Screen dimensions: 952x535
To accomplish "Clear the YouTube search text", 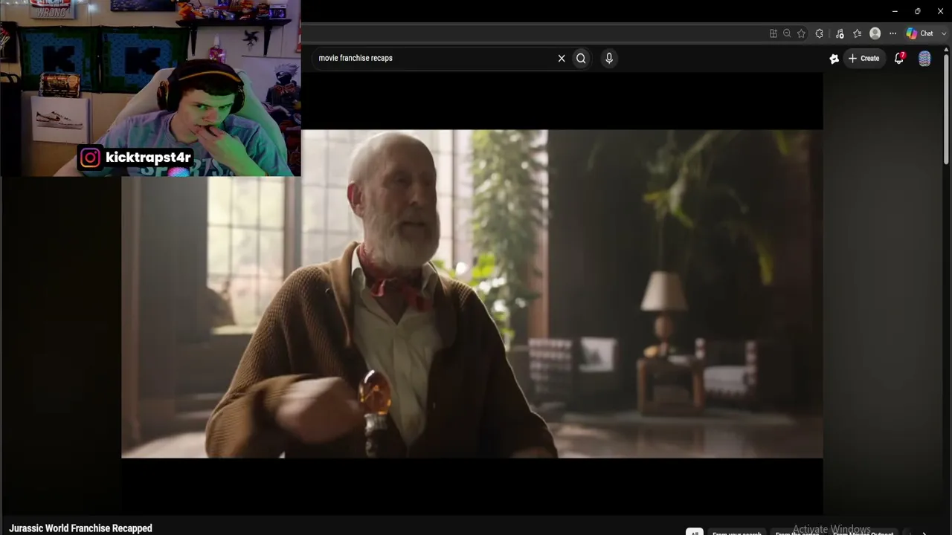I will pos(562,58).
